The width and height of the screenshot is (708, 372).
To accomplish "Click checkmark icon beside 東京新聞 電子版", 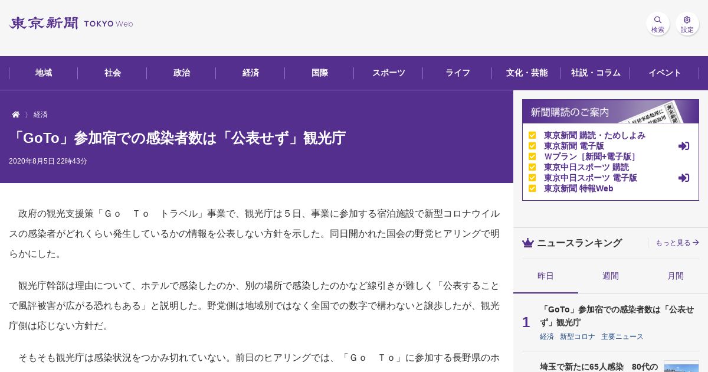I will point(532,146).
